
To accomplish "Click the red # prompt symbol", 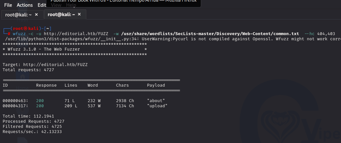I will pos(9,33).
